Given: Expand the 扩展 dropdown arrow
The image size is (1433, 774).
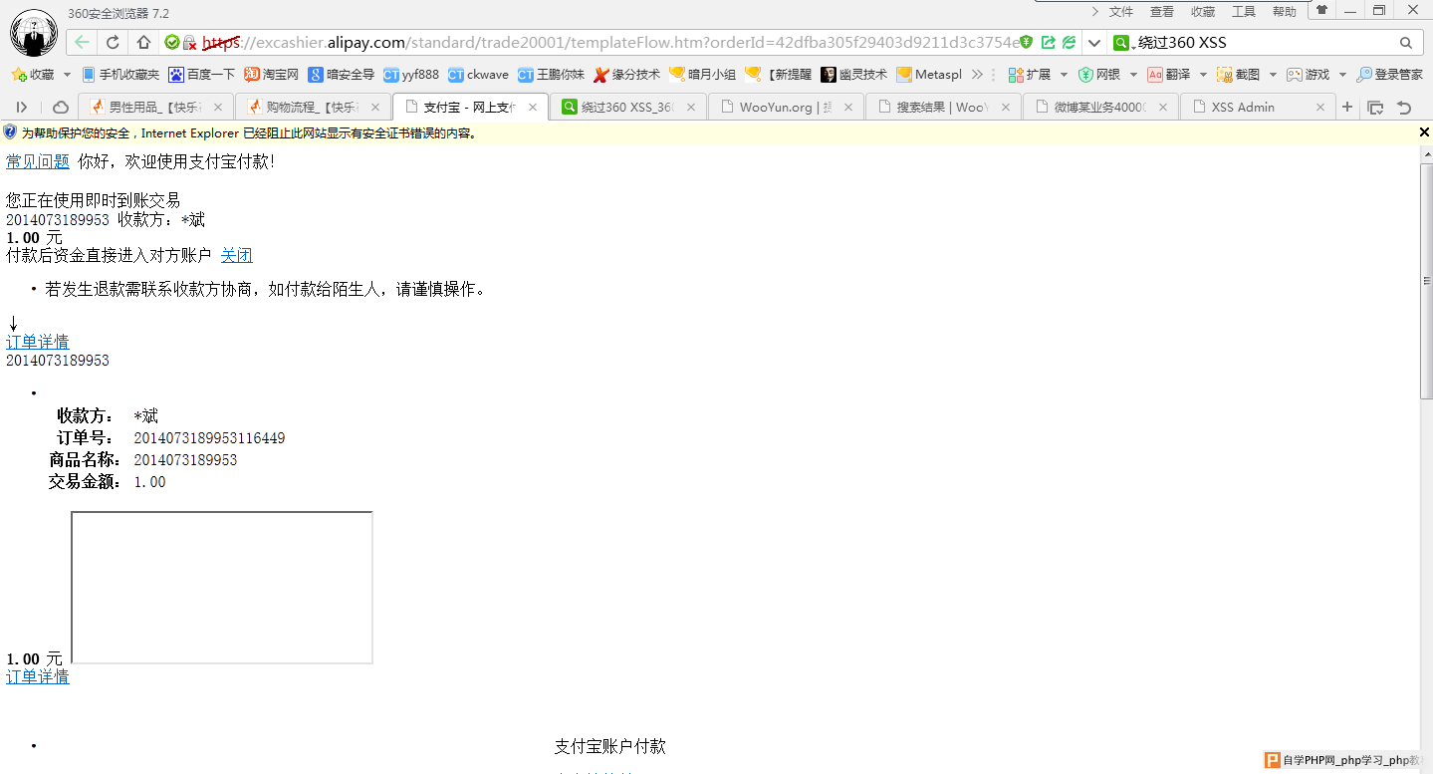Looking at the screenshot, I should click(1064, 75).
